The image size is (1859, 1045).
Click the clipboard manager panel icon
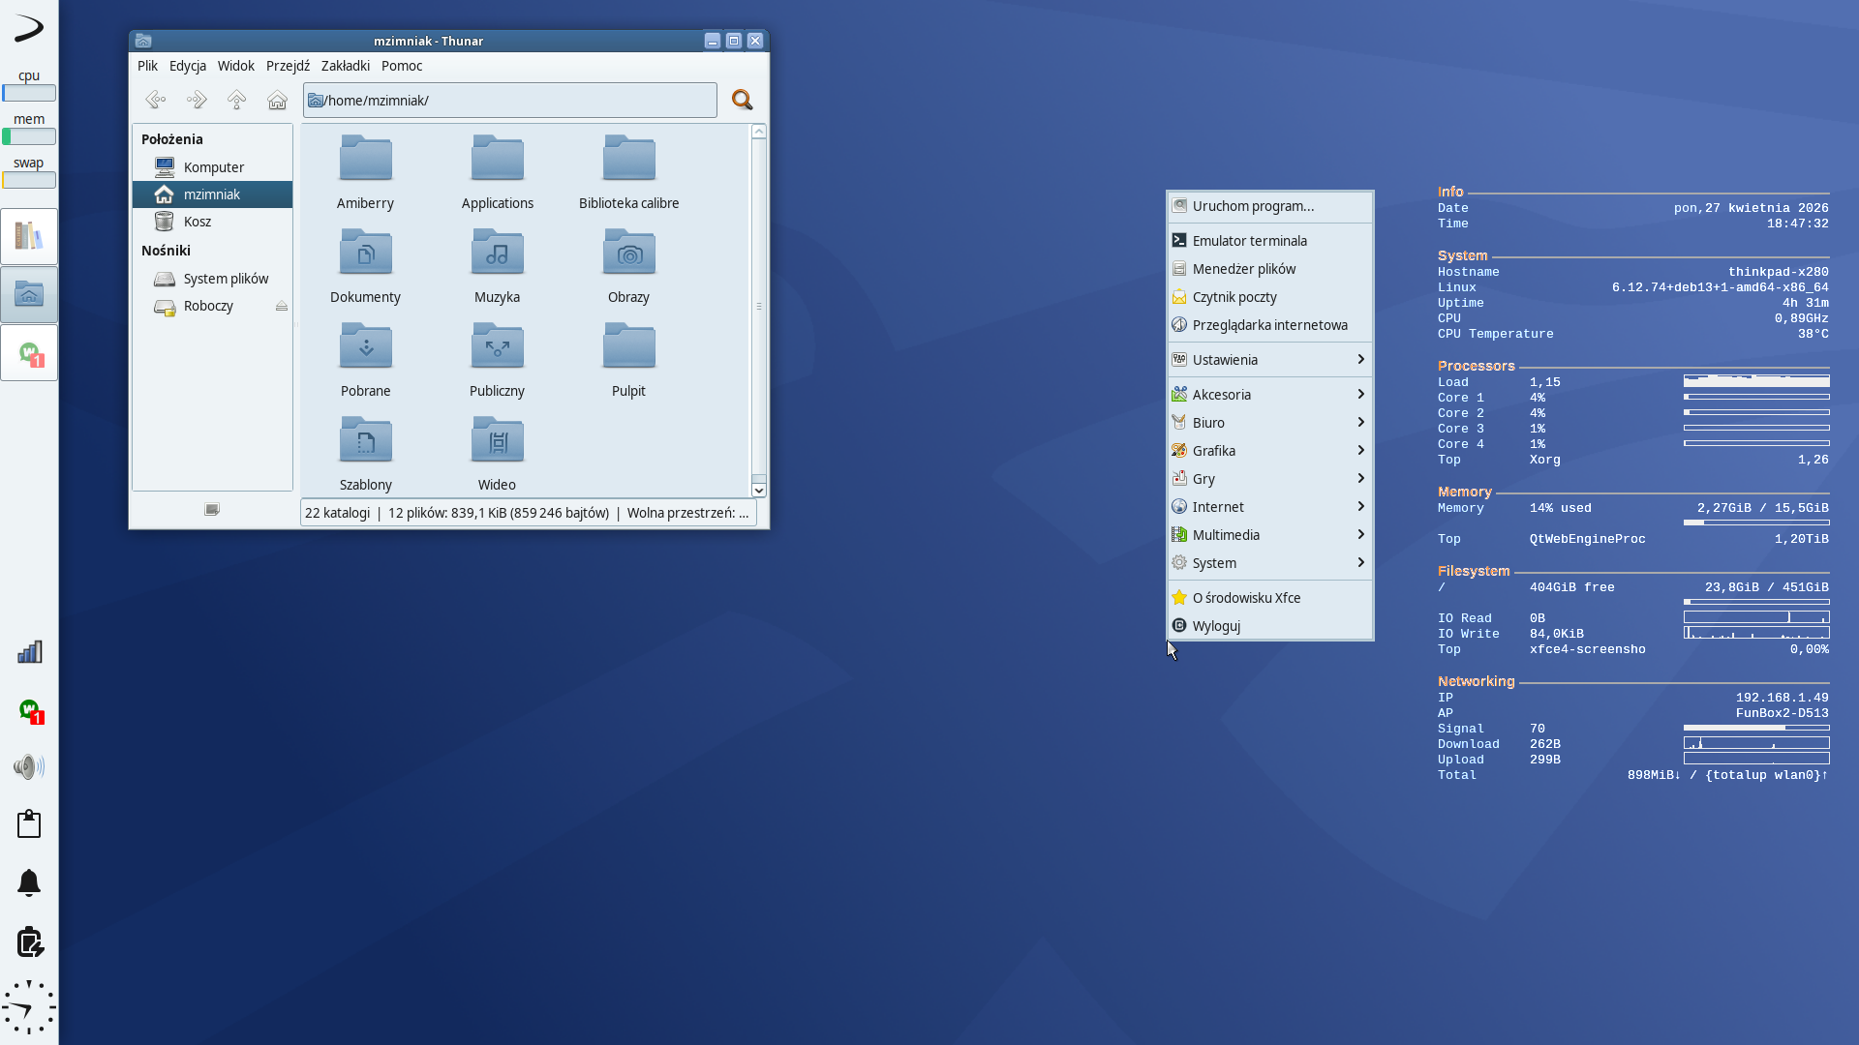pyautogui.click(x=29, y=824)
